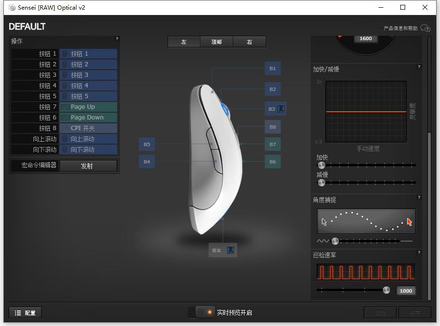Screen dimensions: 440x326
Task: Click the logo illumination color swatch
Action: coord(230,251)
